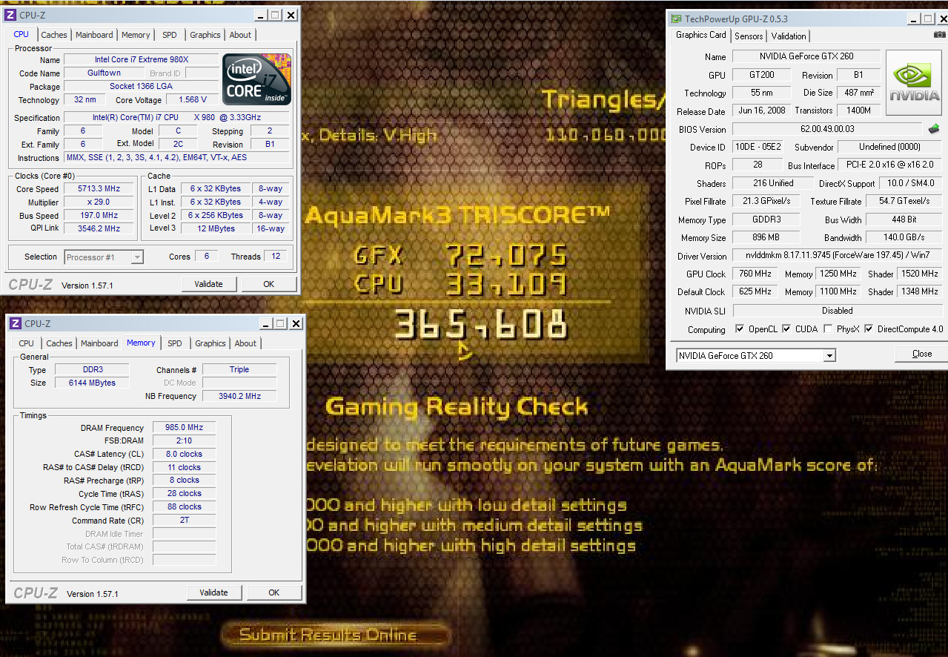
Task: Open the Graphics tab in bottom CPU-Z window
Action: (x=211, y=343)
